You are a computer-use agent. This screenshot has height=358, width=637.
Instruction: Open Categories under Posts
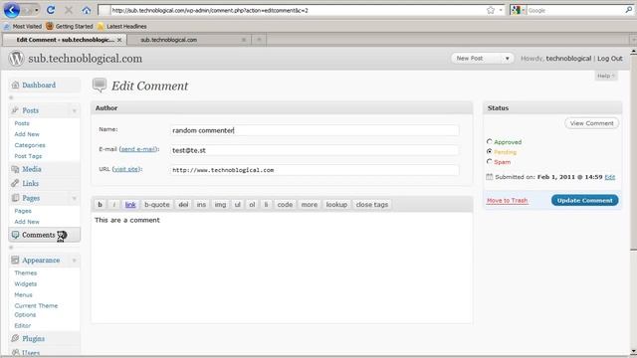(x=30, y=145)
